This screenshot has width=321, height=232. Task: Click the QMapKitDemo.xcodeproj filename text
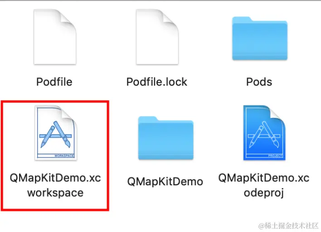(264, 185)
